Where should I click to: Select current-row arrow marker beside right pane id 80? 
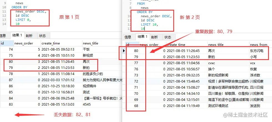[x=124, y=51]
